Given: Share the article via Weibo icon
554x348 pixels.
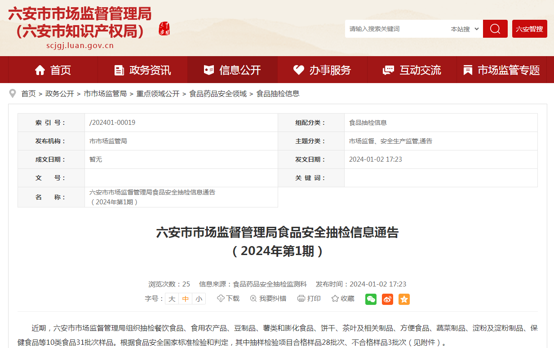Looking at the screenshot, I should [x=387, y=299].
